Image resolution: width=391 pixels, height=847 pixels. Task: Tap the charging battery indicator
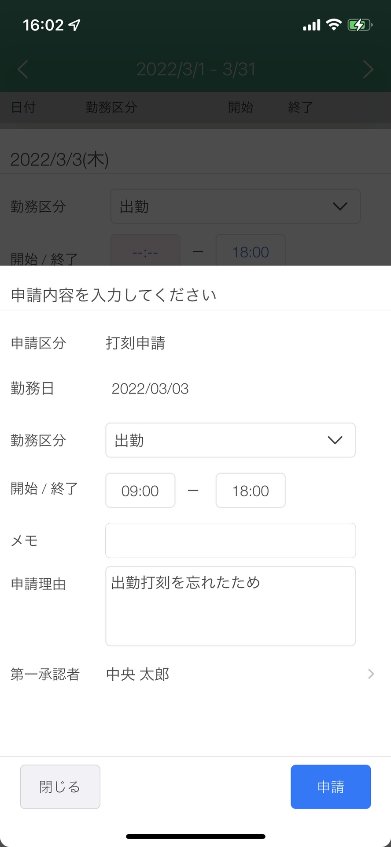pos(359,24)
